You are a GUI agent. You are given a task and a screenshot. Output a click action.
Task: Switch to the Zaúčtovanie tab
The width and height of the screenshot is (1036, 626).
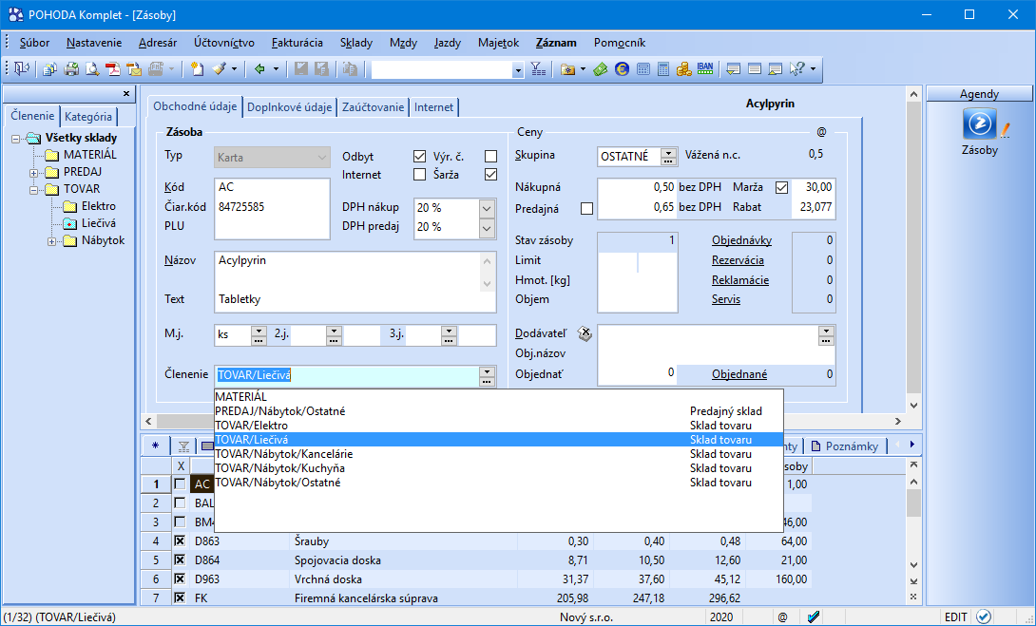pyautogui.click(x=374, y=107)
